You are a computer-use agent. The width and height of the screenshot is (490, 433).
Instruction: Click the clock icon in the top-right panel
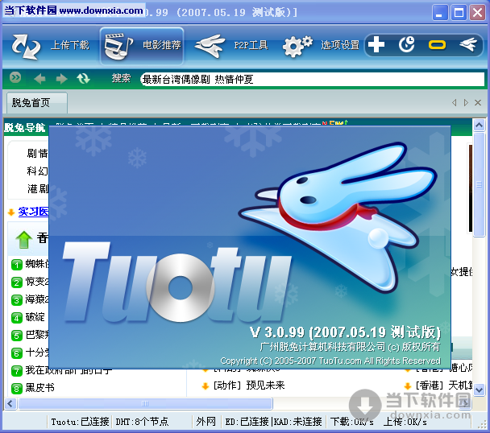(406, 45)
